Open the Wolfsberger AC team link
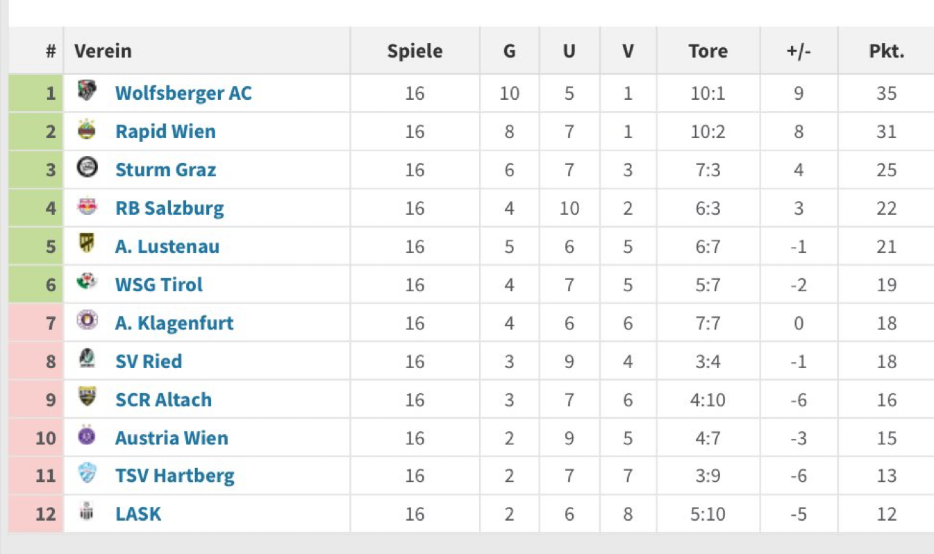Screen dimensions: 934x554 (x=183, y=93)
